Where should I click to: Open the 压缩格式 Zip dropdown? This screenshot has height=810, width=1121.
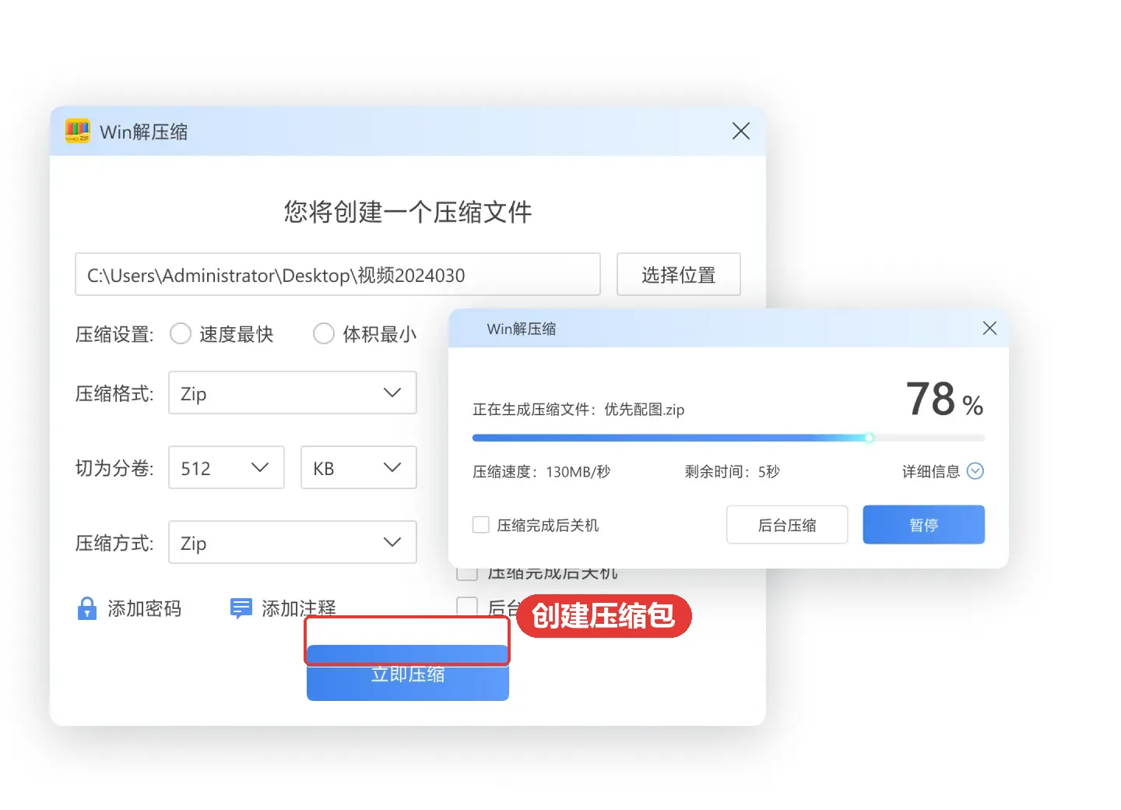pyautogui.click(x=293, y=393)
